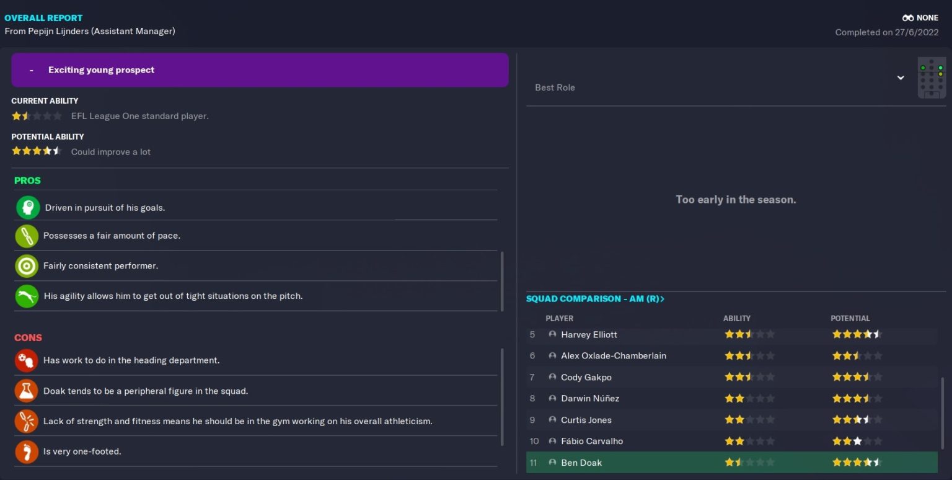Viewport: 952px width, 480px height.
Task: Select Darwin Núñez in the squad comparison
Action: point(589,399)
